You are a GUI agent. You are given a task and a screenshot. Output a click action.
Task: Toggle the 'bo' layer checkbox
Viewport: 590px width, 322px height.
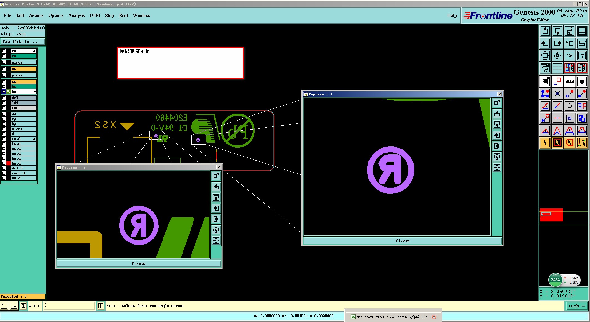coord(4,91)
